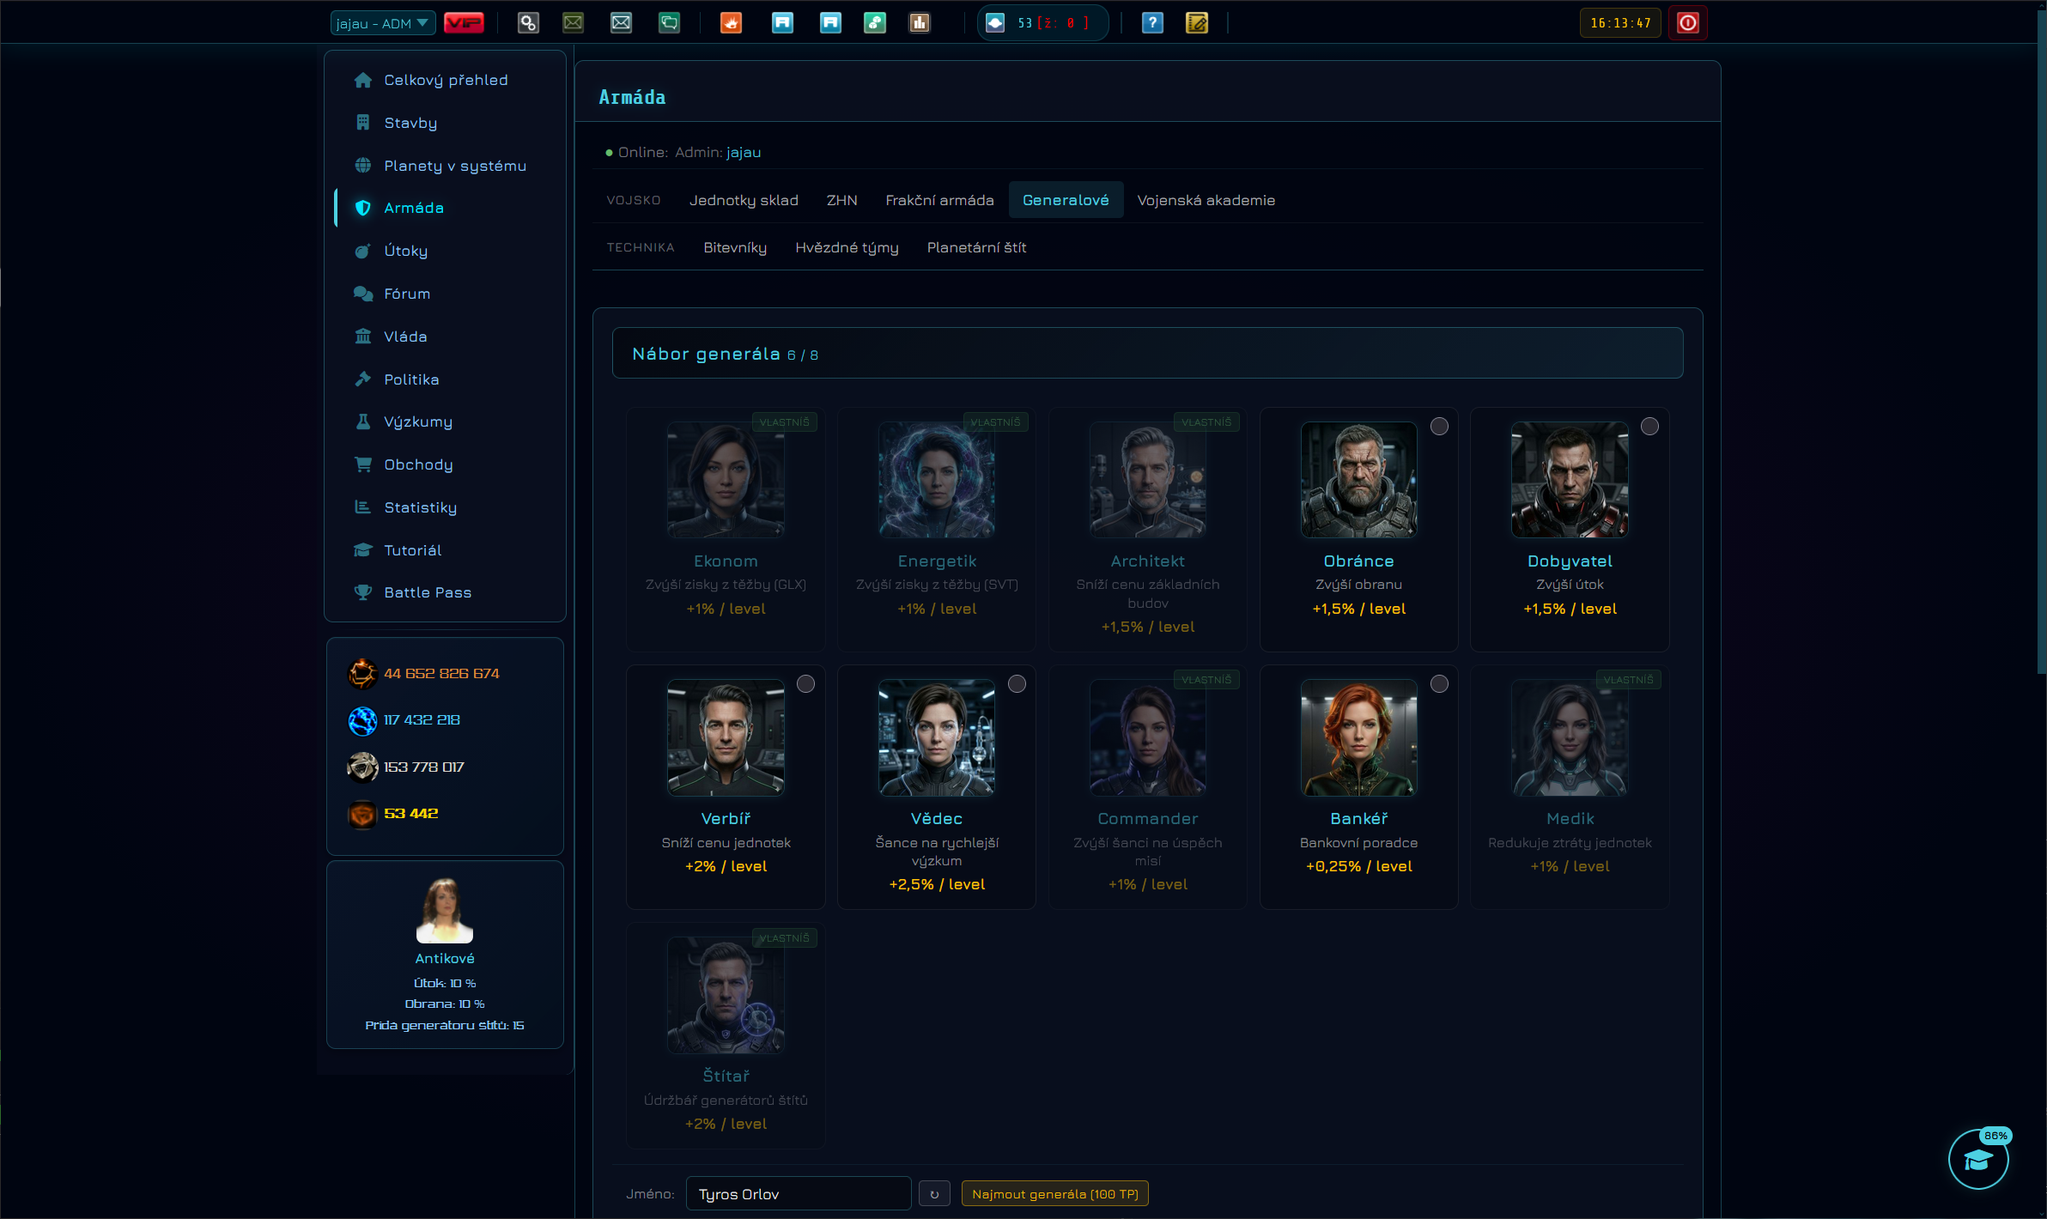Click the Vláda government building icon
This screenshot has height=1219, width=2047.
(x=363, y=337)
